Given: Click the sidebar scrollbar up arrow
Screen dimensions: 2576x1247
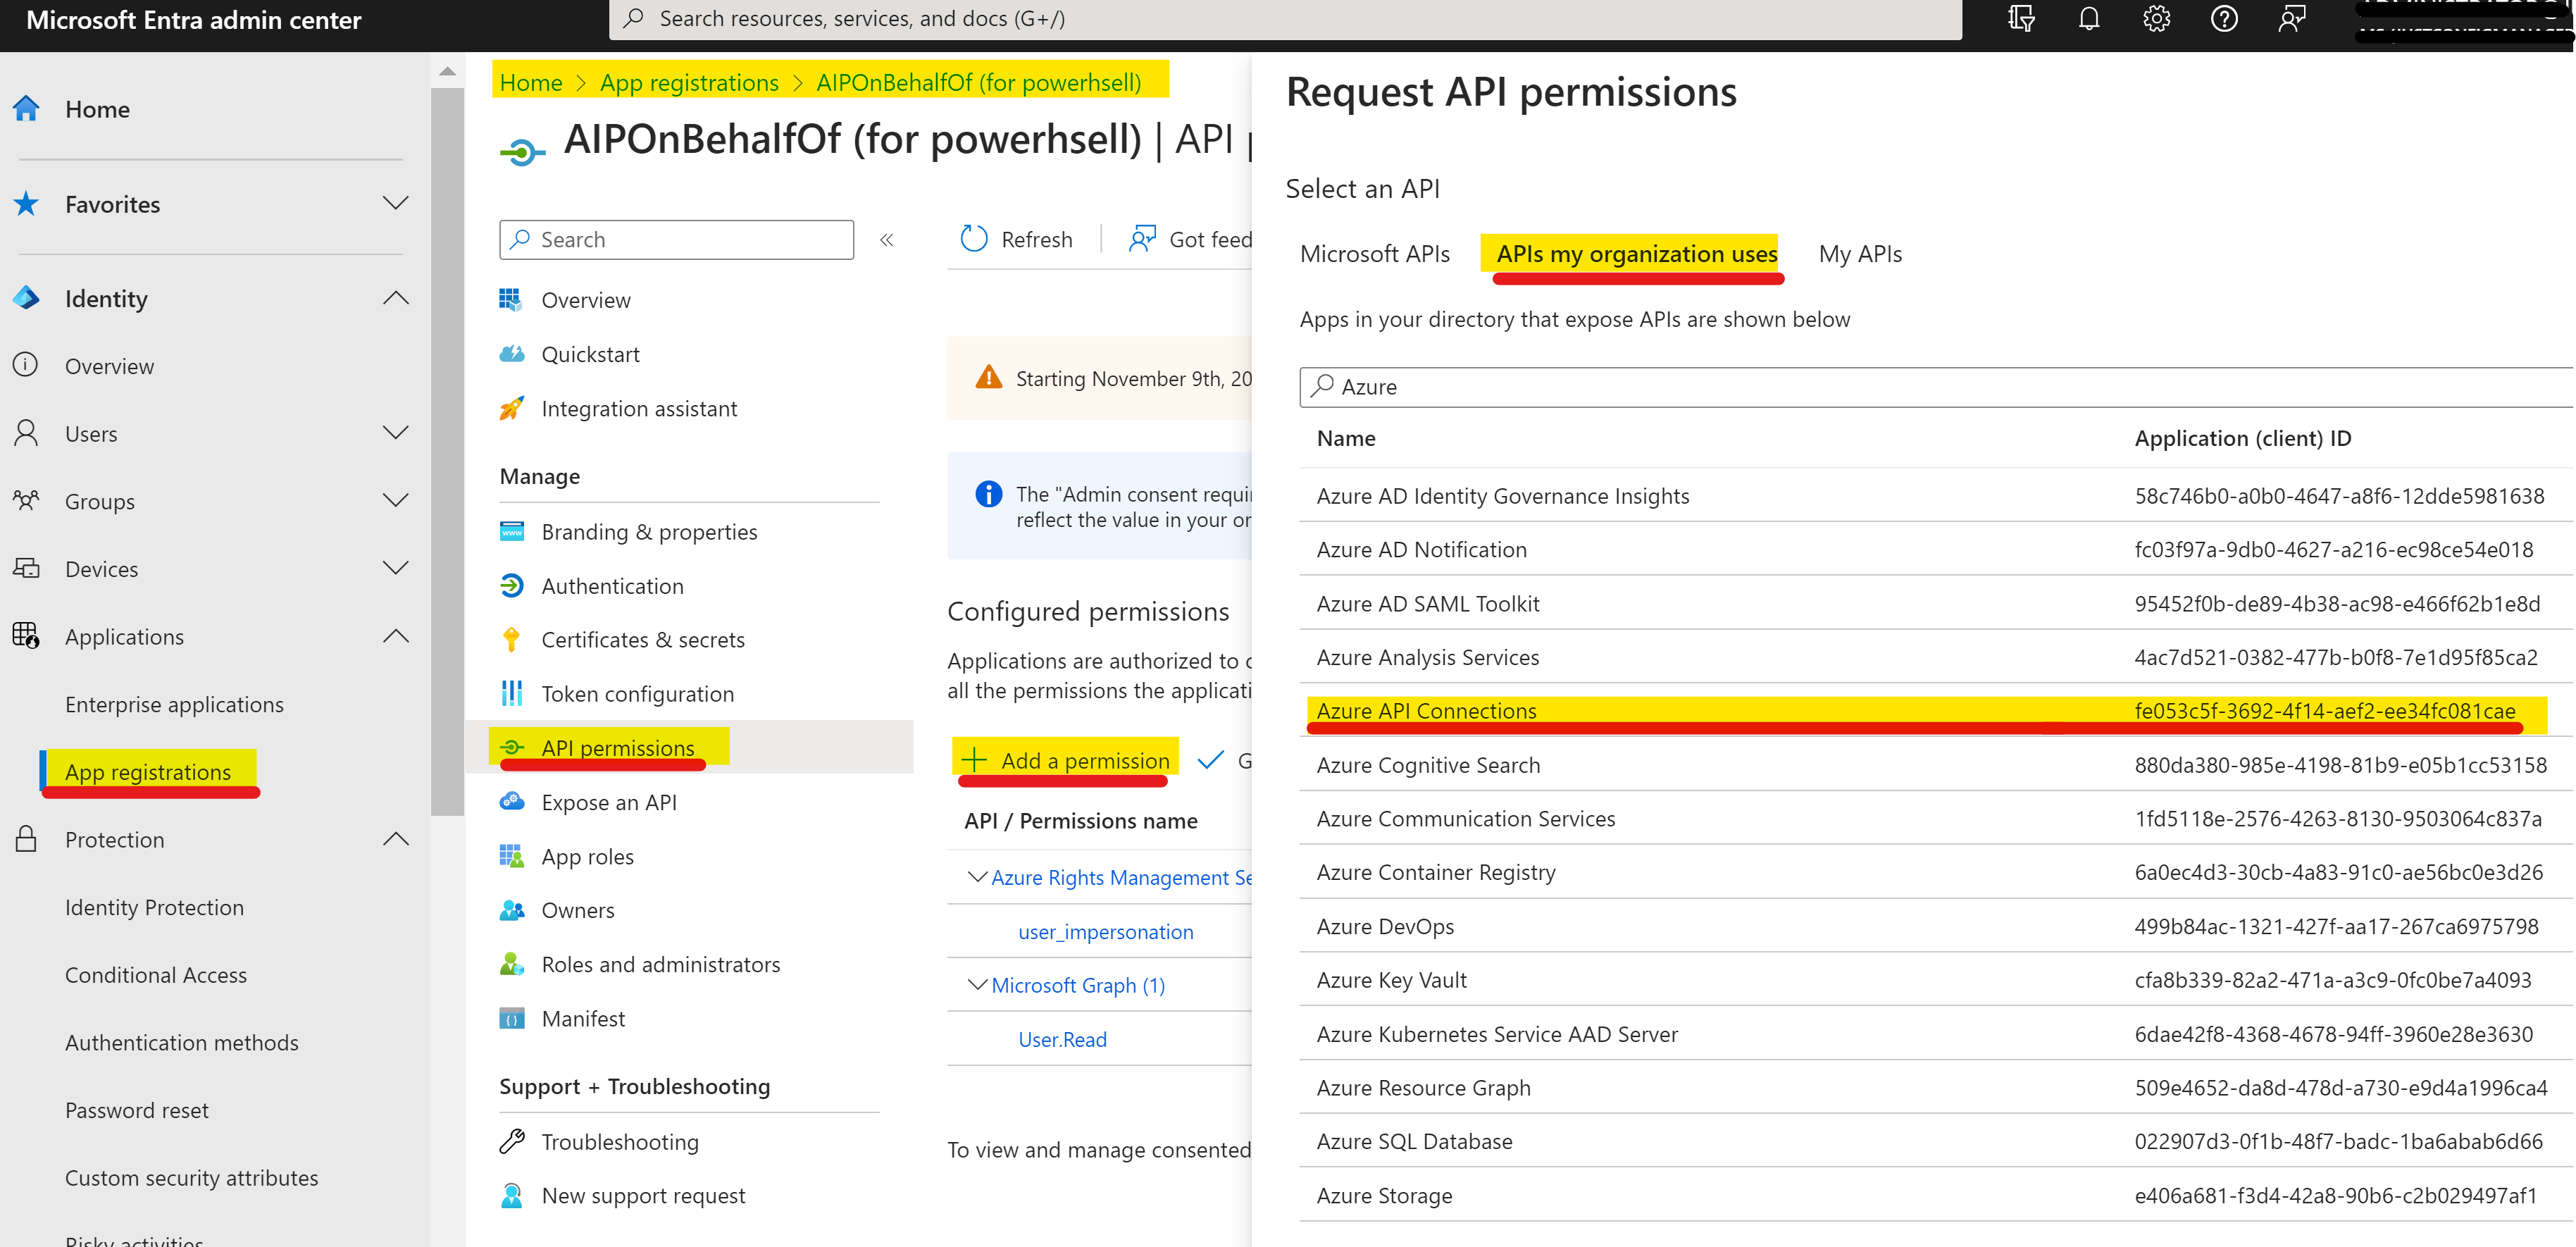Looking at the screenshot, I should pyautogui.click(x=447, y=71).
